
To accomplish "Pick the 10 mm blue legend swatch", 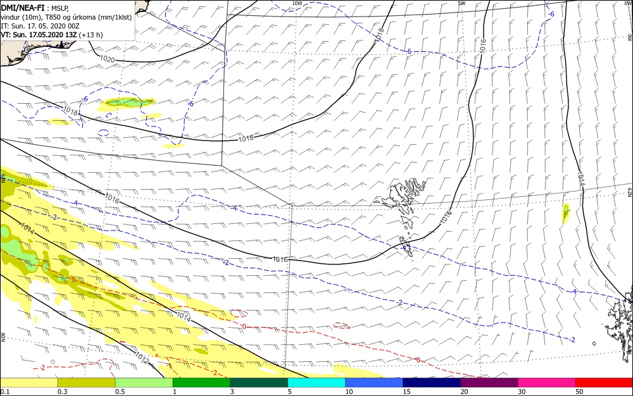I will pyautogui.click(x=374, y=383).
